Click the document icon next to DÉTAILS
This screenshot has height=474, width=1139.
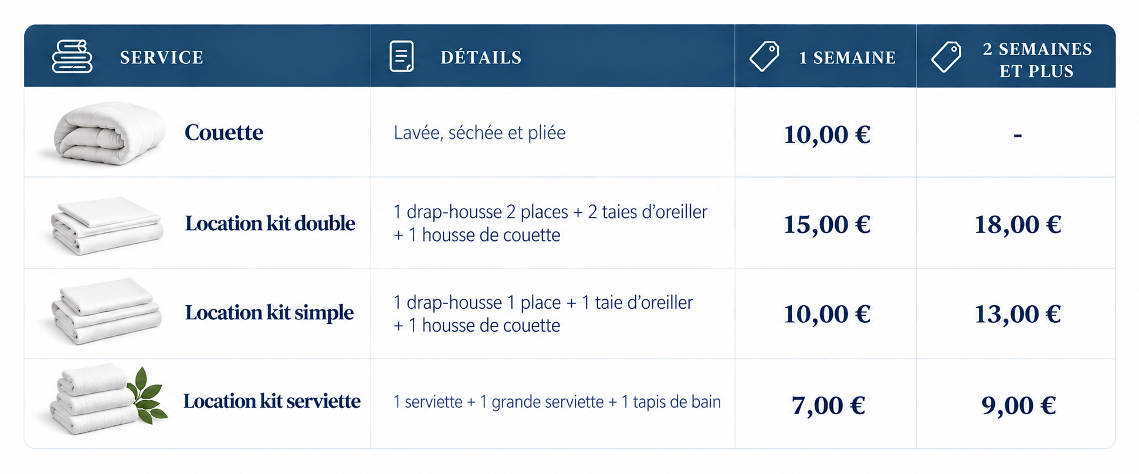point(402,57)
